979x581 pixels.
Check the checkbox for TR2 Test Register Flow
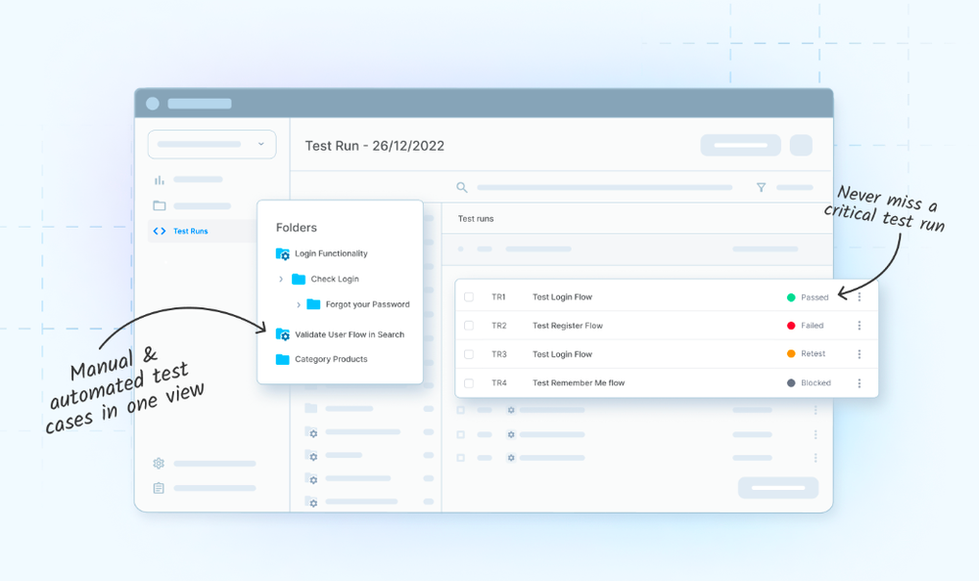click(469, 325)
